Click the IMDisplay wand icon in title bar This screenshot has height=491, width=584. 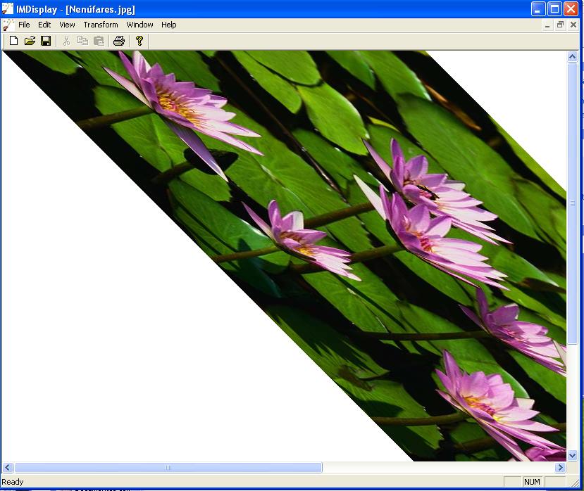8,8
